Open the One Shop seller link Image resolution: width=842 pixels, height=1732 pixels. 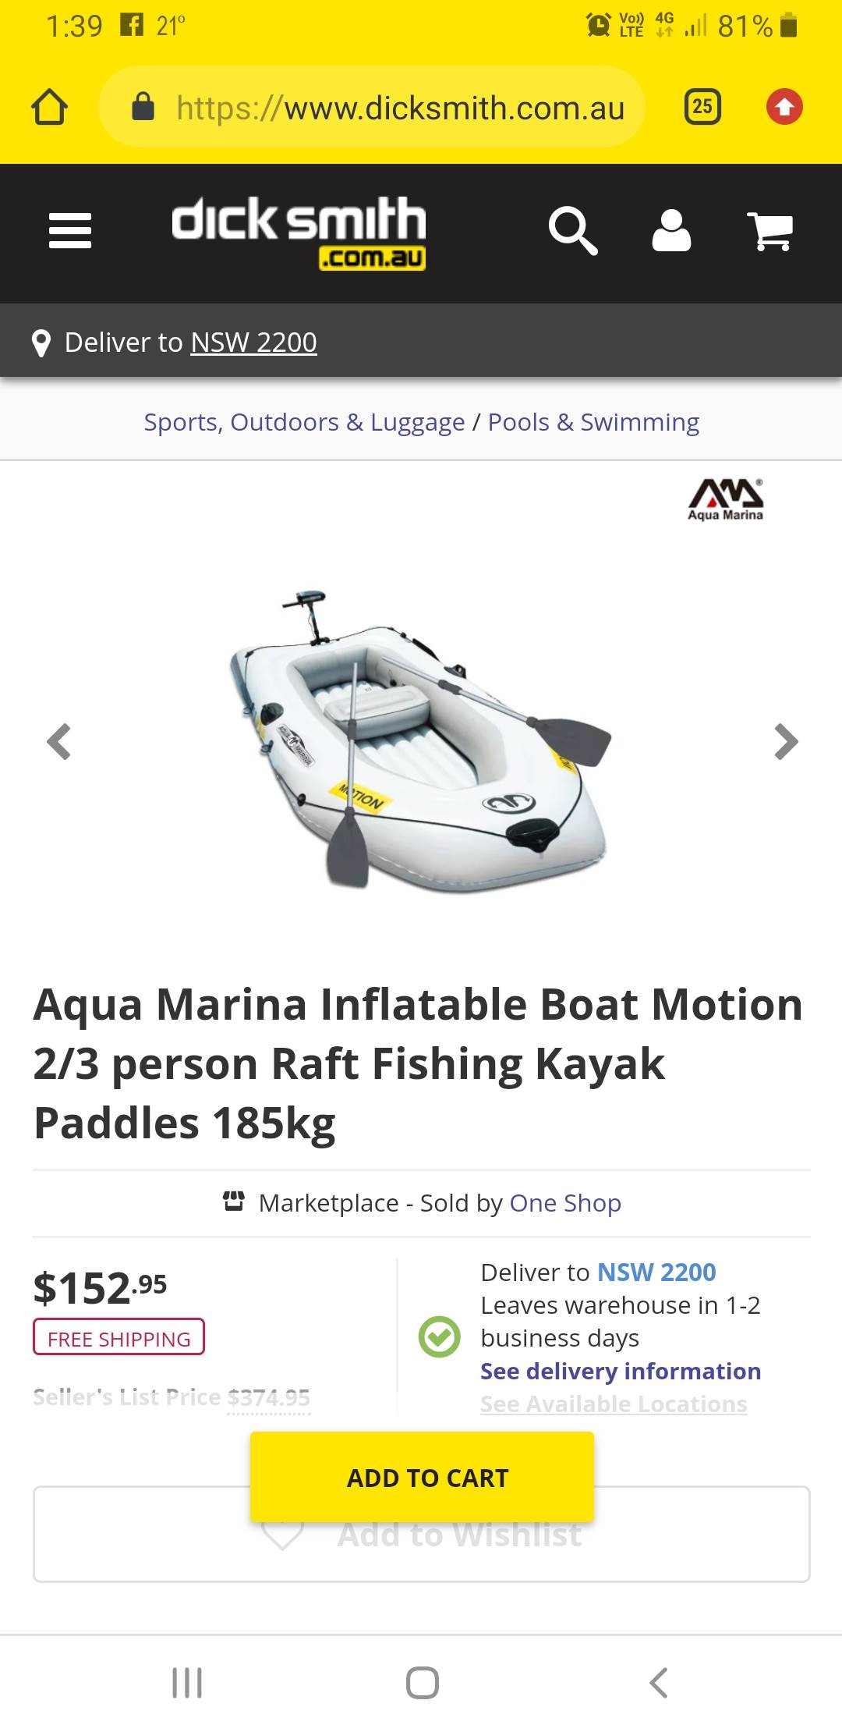[x=565, y=1203]
